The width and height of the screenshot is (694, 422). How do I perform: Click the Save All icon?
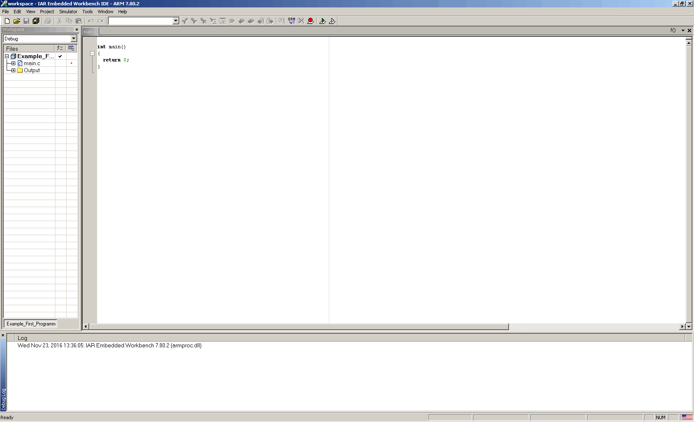36,21
